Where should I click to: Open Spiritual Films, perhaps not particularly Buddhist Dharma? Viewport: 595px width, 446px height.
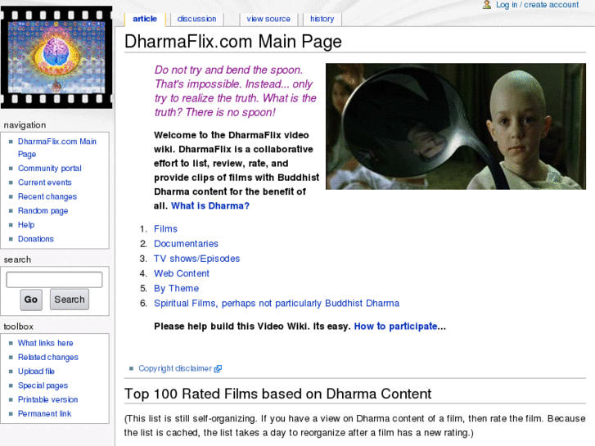click(277, 304)
